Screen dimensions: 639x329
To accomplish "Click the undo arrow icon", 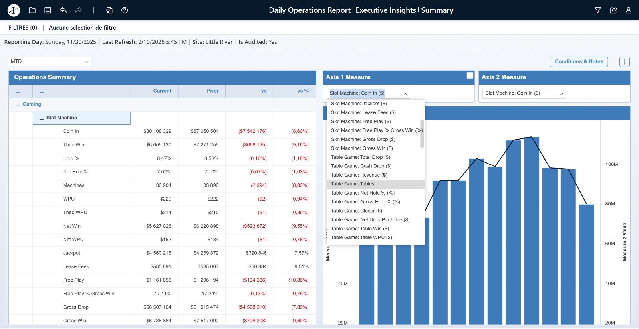I will (63, 10).
